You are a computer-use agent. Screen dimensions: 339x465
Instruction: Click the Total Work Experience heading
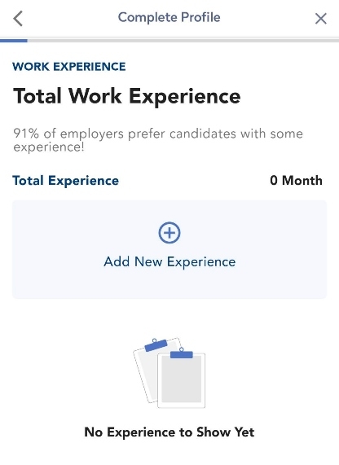click(x=127, y=97)
